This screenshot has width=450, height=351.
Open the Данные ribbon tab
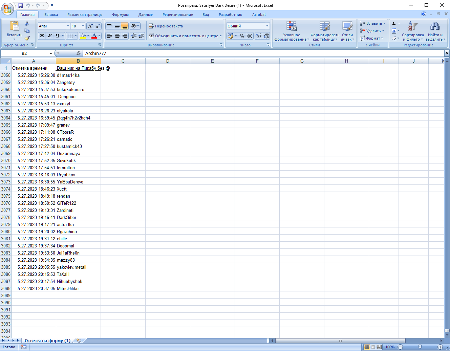coord(145,15)
